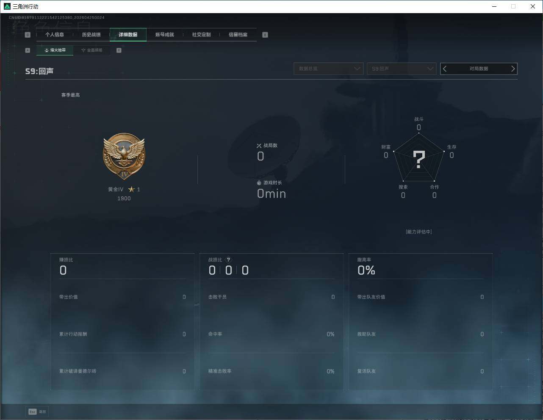Click the D key hint beside 全面战场
543x420 pixels.
[x=119, y=50]
